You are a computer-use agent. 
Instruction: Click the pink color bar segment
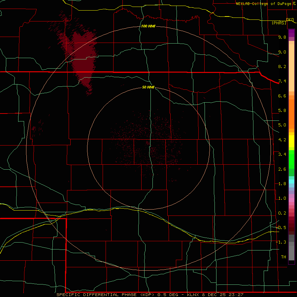pos(291,200)
